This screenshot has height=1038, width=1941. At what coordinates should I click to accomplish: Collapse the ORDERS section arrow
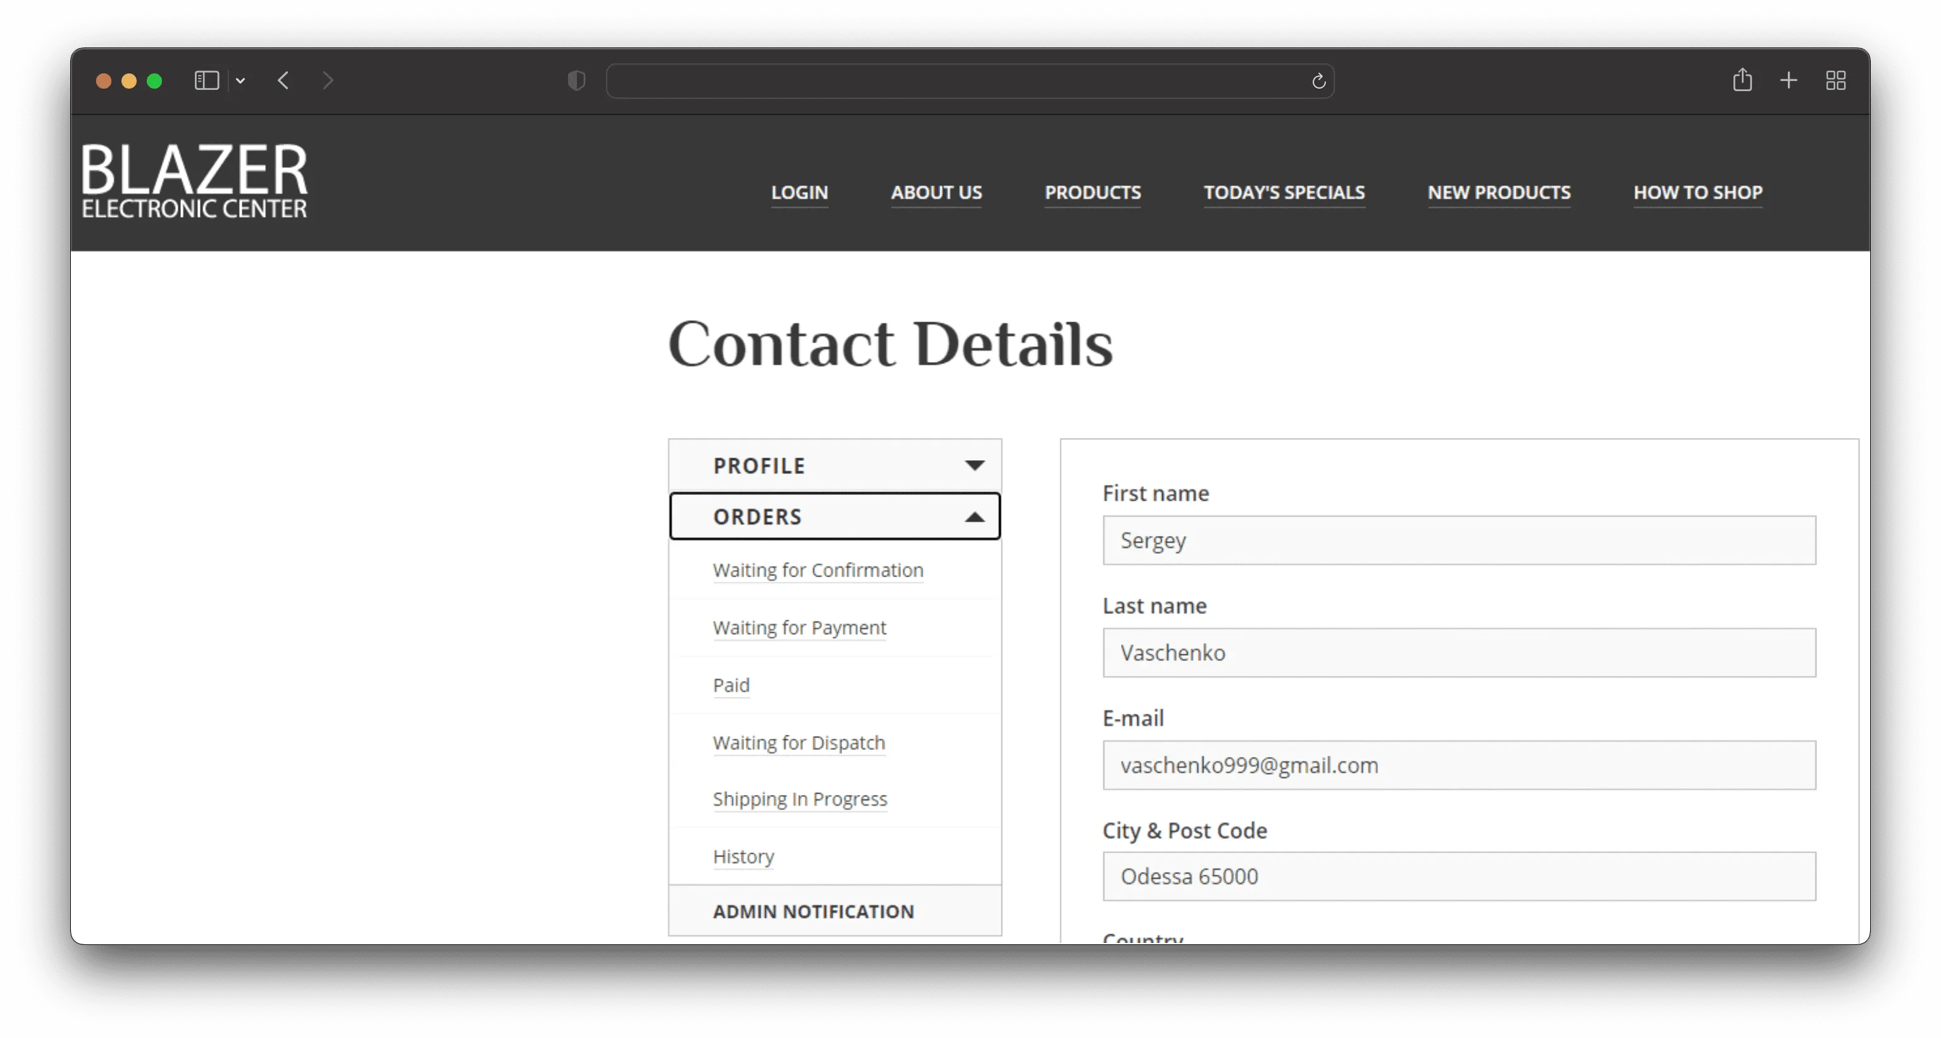pyautogui.click(x=974, y=517)
